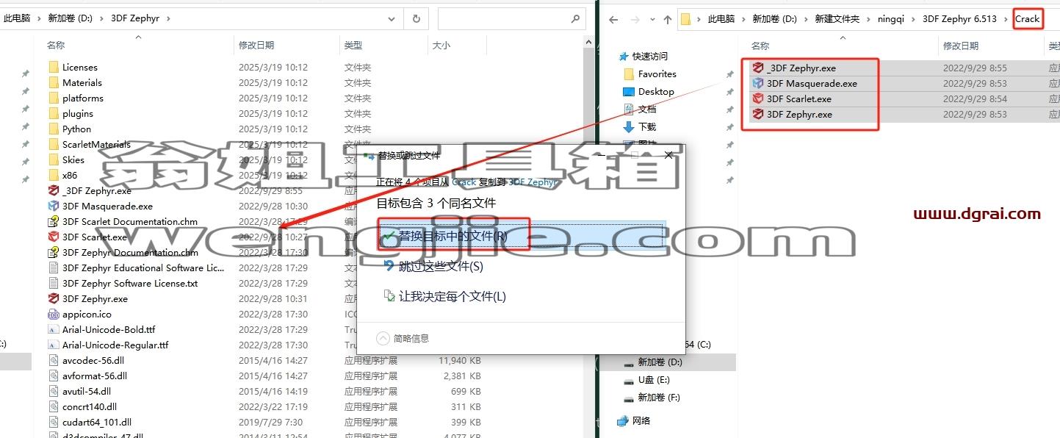
Task: Sort left window by 修改日期 column header
Action: click(256, 45)
